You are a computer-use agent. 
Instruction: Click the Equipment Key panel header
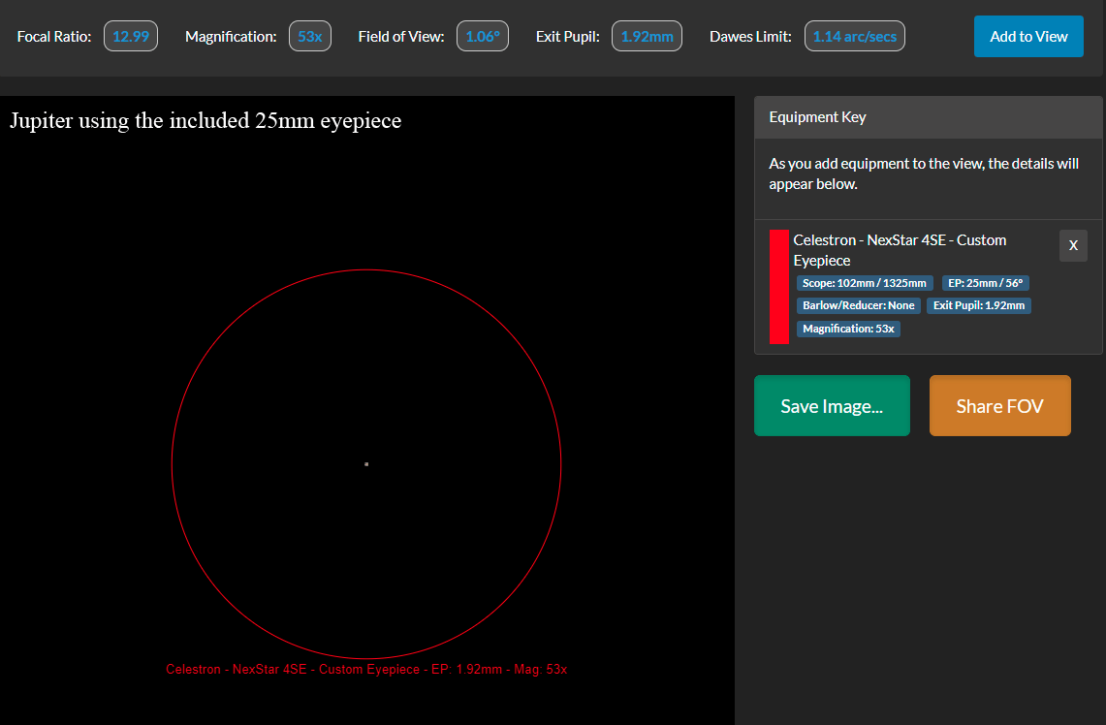point(928,117)
